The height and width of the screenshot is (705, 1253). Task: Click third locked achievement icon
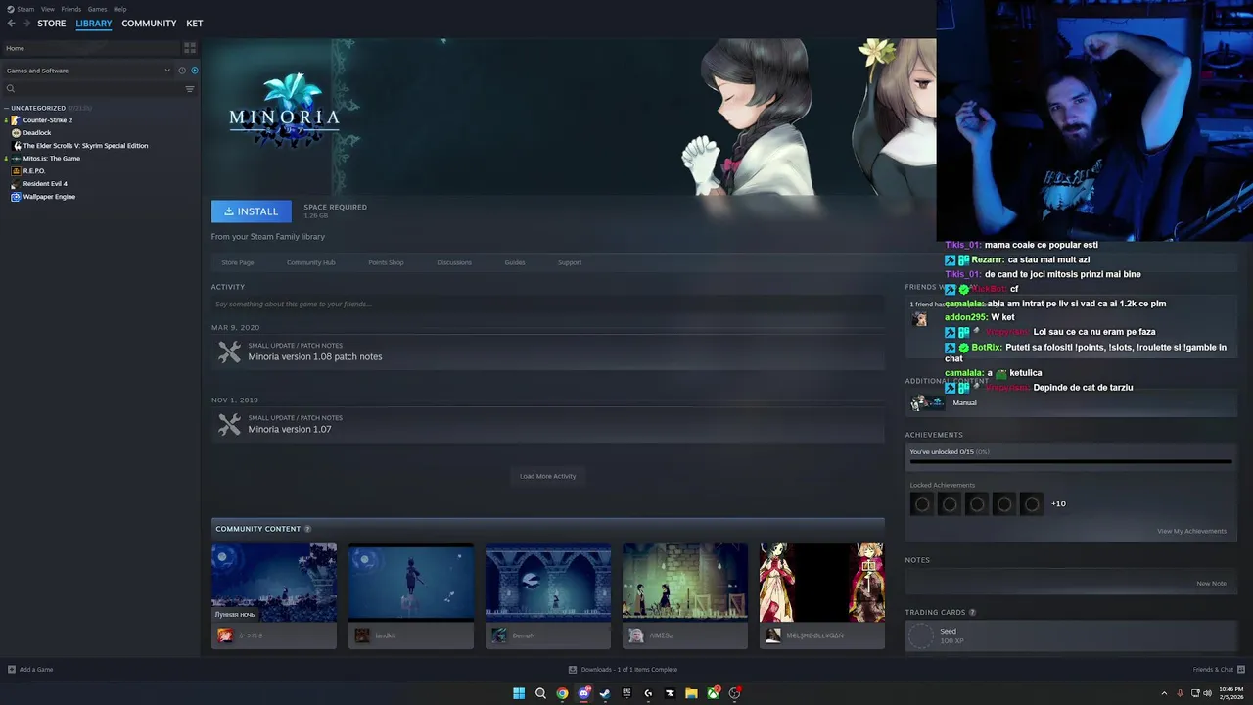[976, 503]
